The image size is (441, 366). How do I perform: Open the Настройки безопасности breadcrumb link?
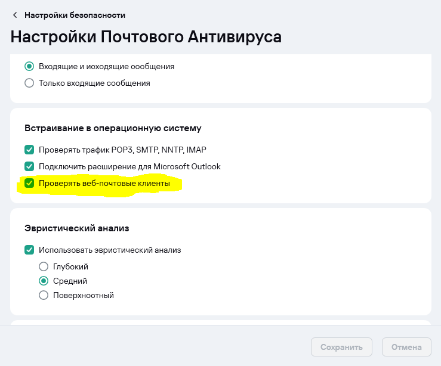75,15
